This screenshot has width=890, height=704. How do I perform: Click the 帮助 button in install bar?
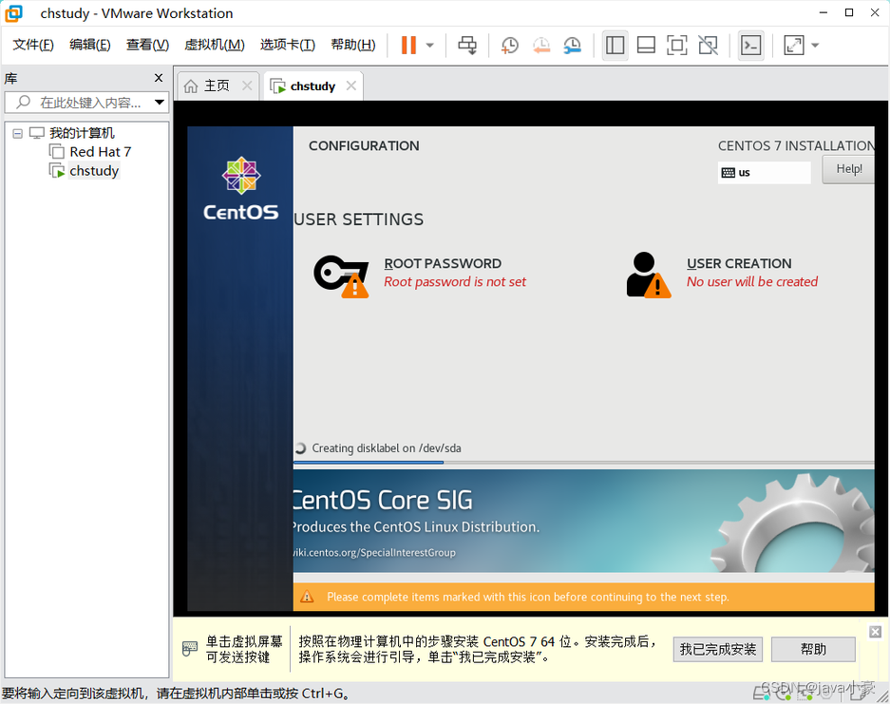(x=813, y=650)
